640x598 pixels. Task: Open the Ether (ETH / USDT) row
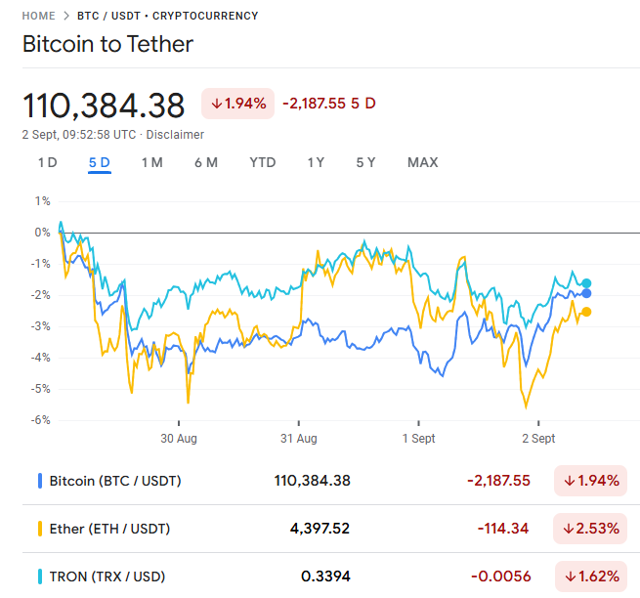[109, 529]
